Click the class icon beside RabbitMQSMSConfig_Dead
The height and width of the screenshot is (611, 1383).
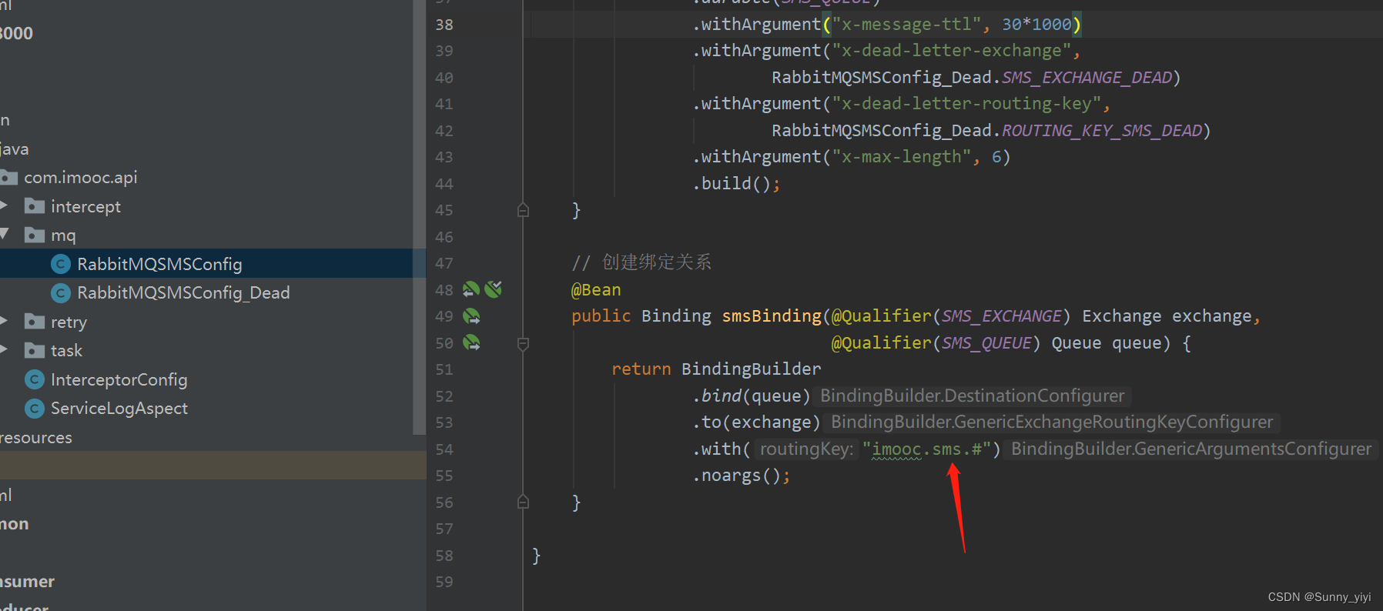61,292
